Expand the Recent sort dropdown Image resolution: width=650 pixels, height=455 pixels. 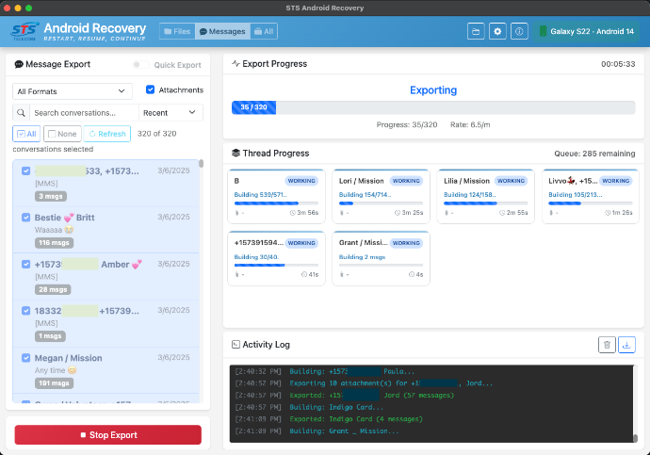(x=171, y=113)
